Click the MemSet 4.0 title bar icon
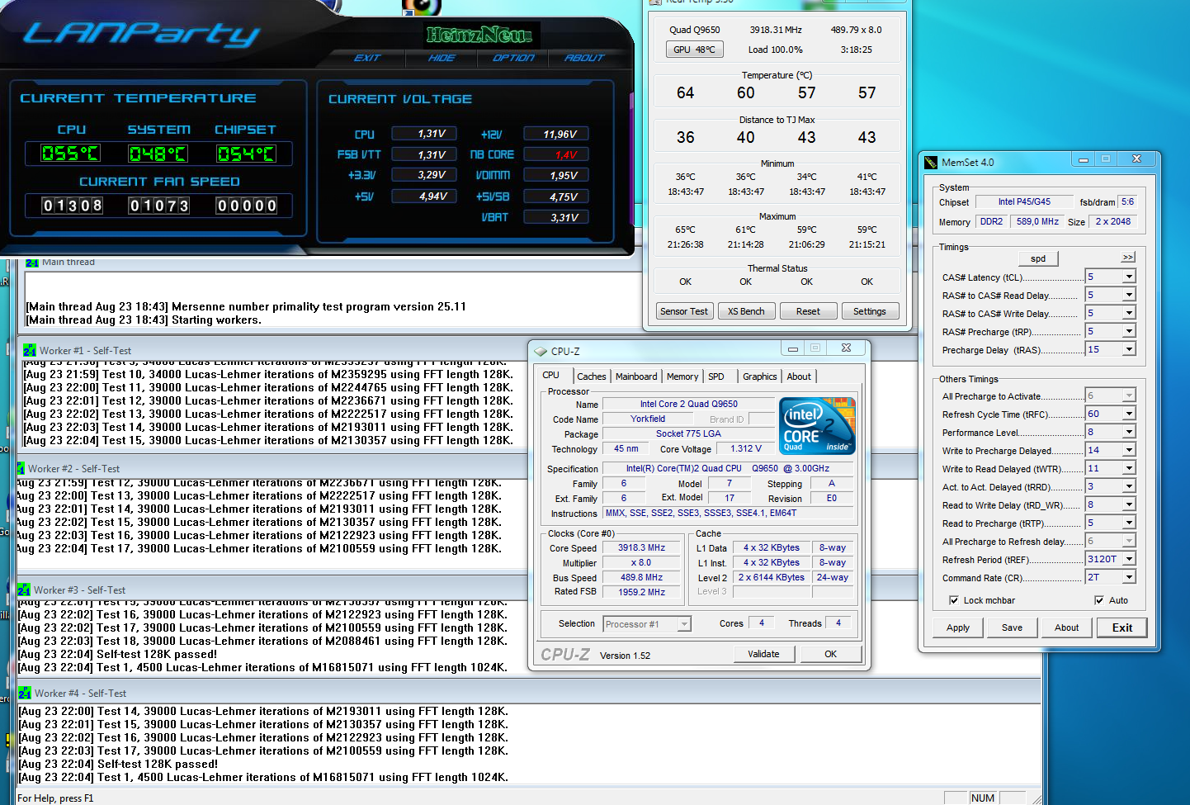The width and height of the screenshot is (1190, 805). 931,162
